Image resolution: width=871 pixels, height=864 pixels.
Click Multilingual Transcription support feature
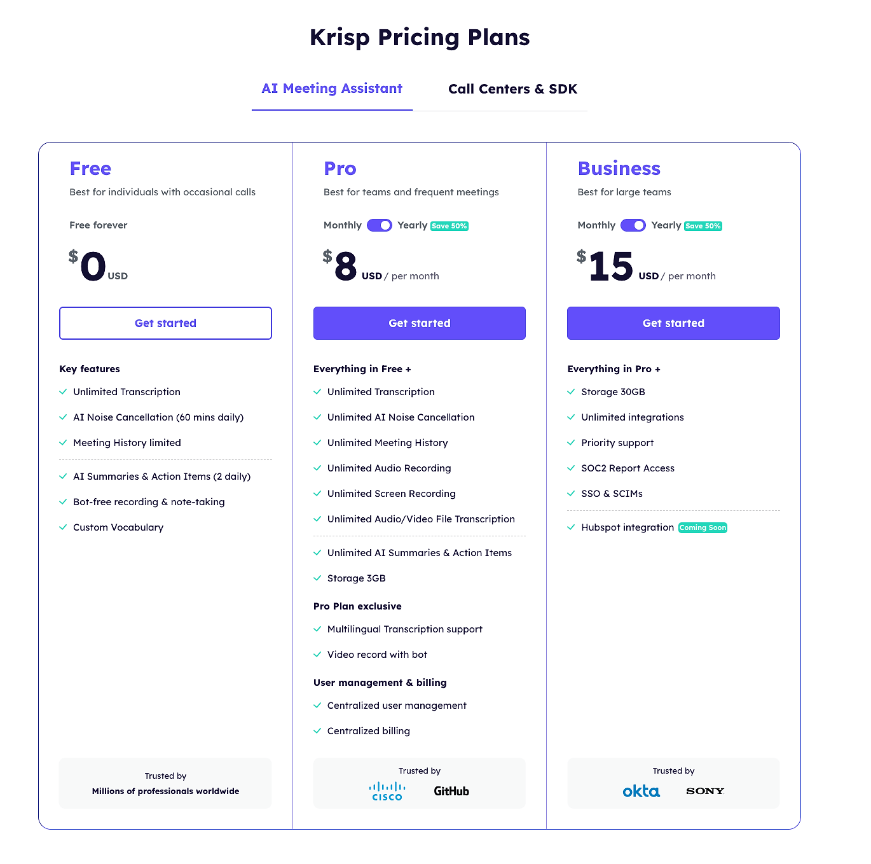click(x=405, y=629)
